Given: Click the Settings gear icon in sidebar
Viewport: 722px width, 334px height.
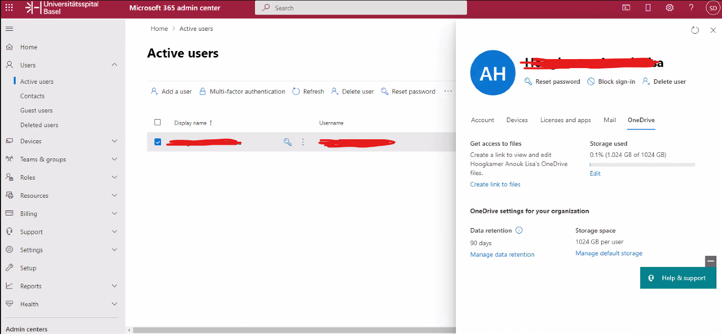Looking at the screenshot, I should (x=9, y=250).
